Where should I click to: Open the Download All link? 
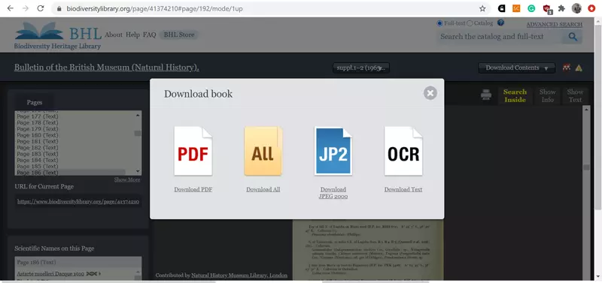pyautogui.click(x=263, y=190)
